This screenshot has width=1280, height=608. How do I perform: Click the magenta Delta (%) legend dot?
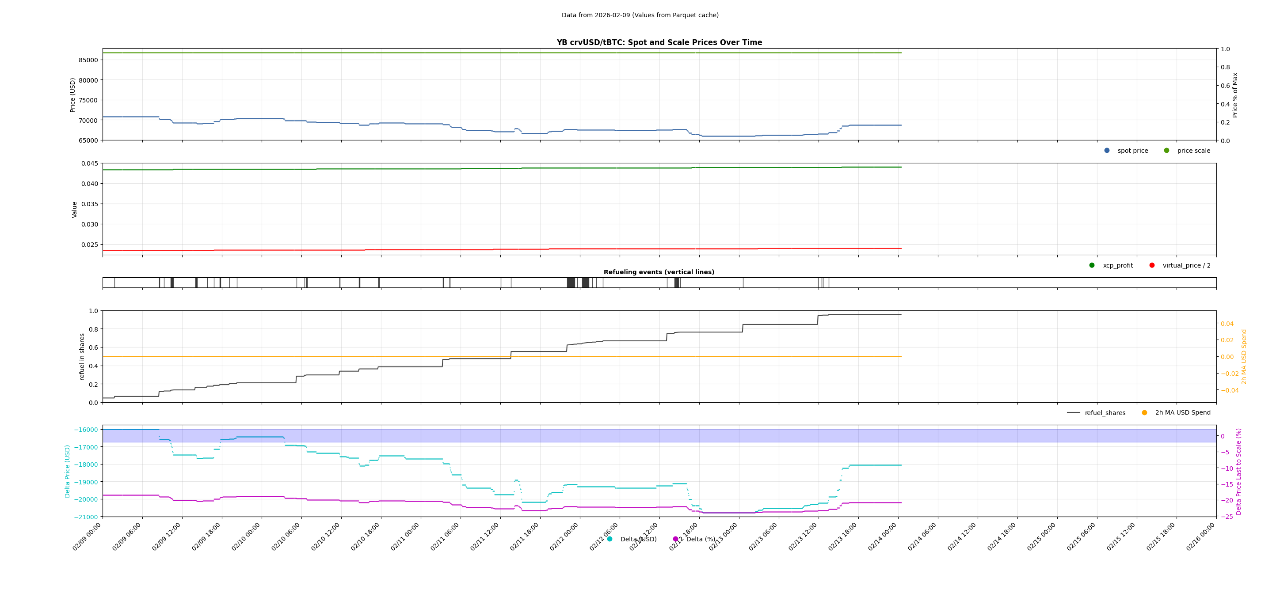point(675,539)
